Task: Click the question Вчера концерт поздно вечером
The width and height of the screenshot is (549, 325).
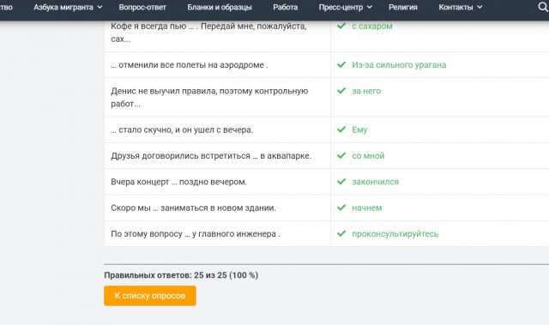Action: tap(179, 182)
